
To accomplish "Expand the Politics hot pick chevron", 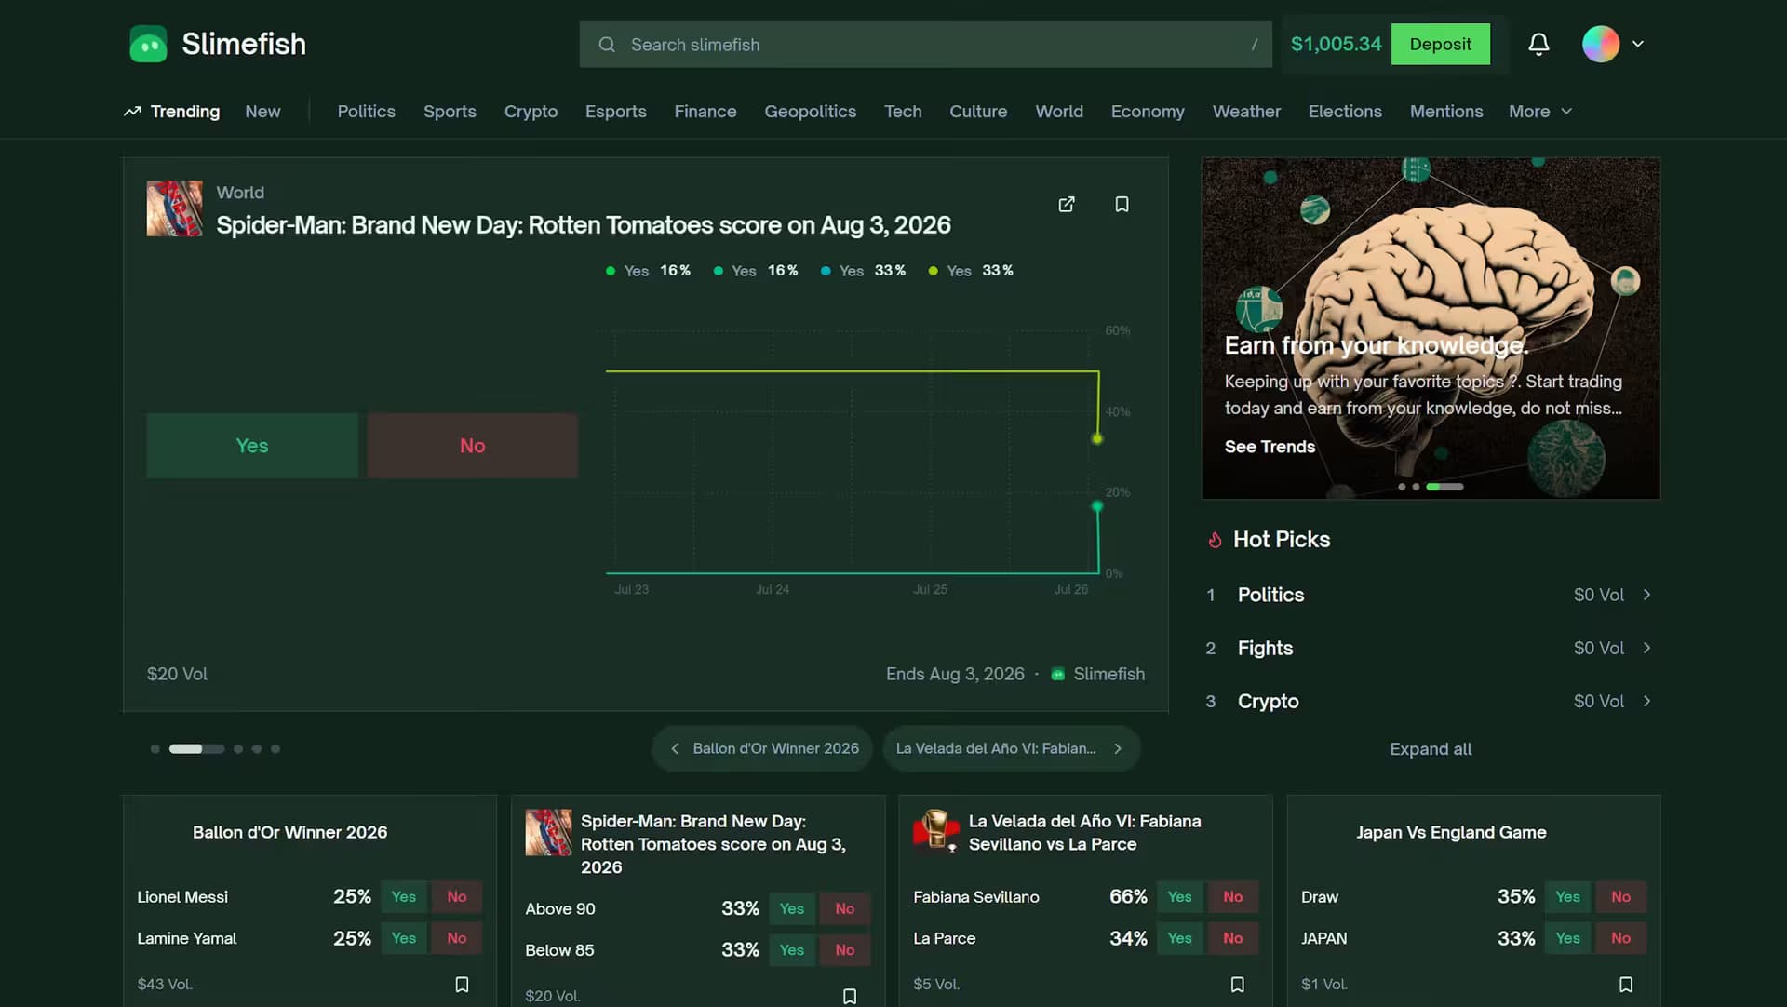I will tap(1646, 595).
